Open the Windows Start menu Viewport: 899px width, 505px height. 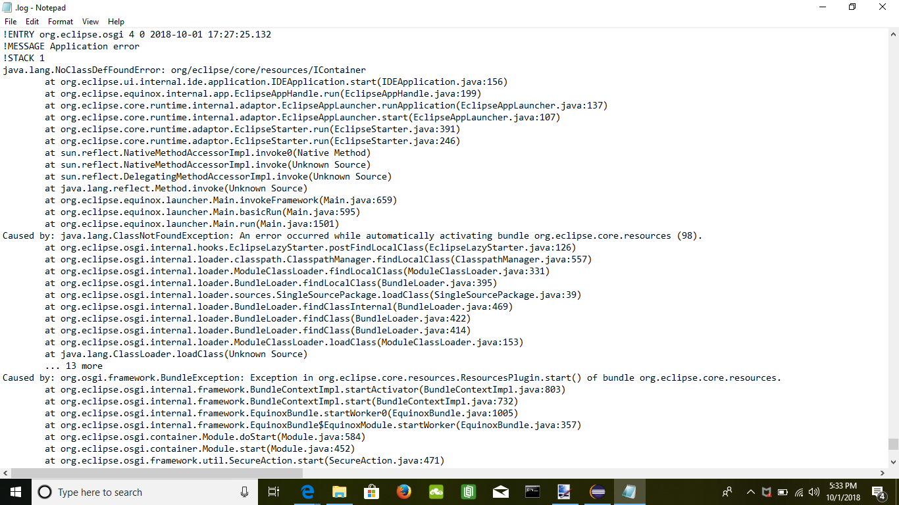pos(16,492)
